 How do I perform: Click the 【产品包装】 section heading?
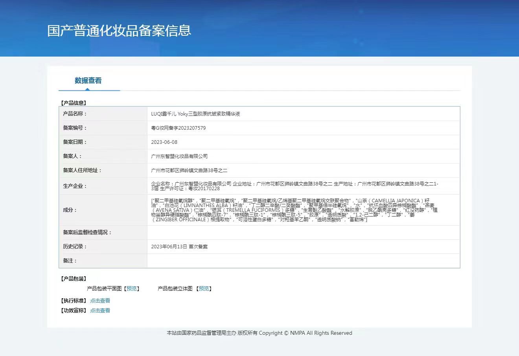(74, 279)
